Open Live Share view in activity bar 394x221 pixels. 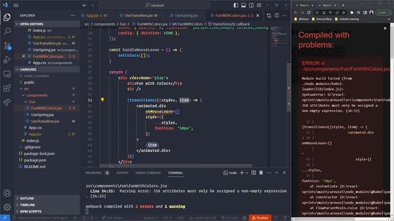tap(7, 103)
